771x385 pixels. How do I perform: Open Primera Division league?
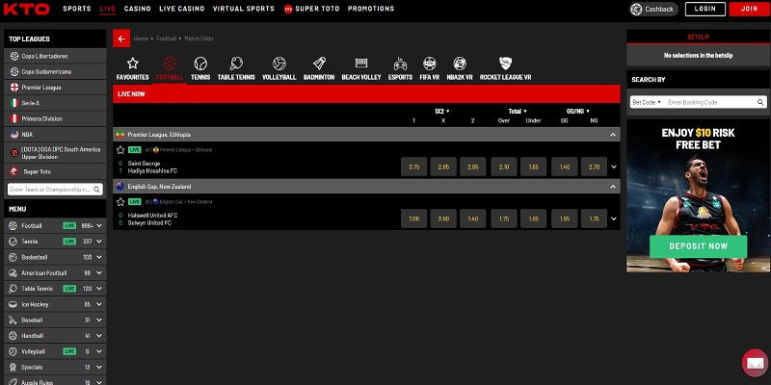click(x=55, y=118)
